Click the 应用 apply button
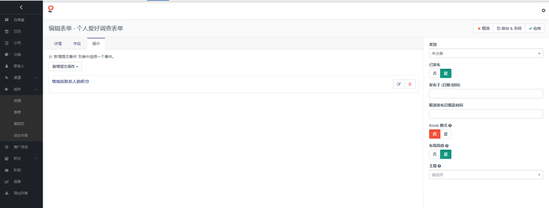 [x=535, y=28]
